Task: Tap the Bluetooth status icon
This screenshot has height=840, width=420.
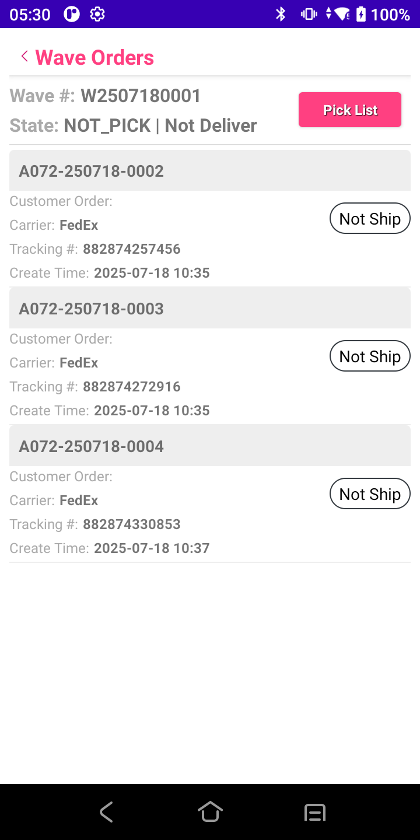Action: (x=281, y=14)
